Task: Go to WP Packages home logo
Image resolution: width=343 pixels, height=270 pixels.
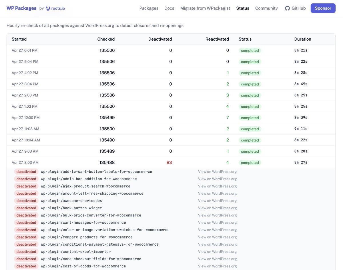Action: (21, 8)
